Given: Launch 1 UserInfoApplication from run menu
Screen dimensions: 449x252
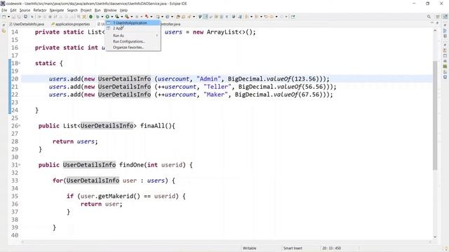Looking at the screenshot, I should tap(133, 23).
